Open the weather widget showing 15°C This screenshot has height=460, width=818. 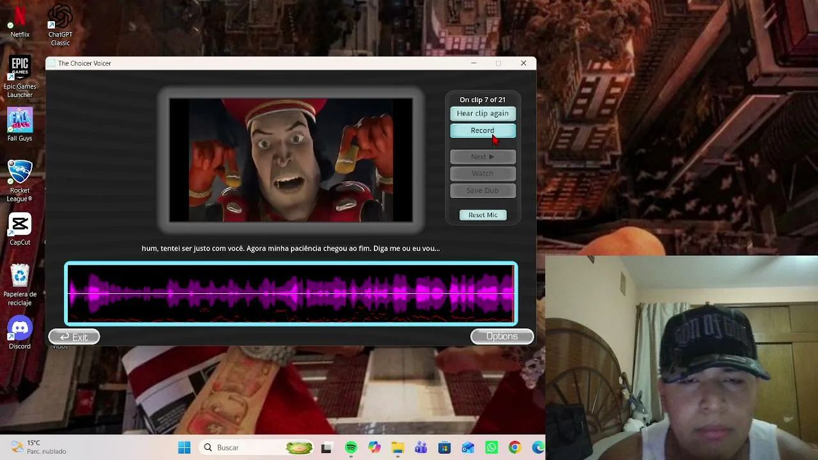38,447
